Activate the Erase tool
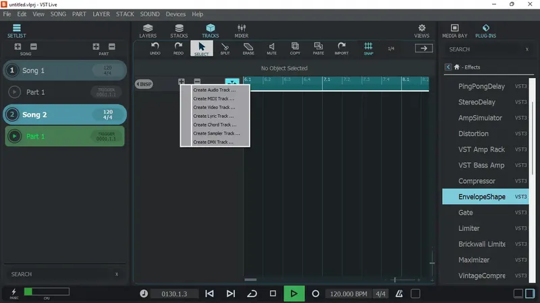The width and height of the screenshot is (540, 303). (248, 48)
